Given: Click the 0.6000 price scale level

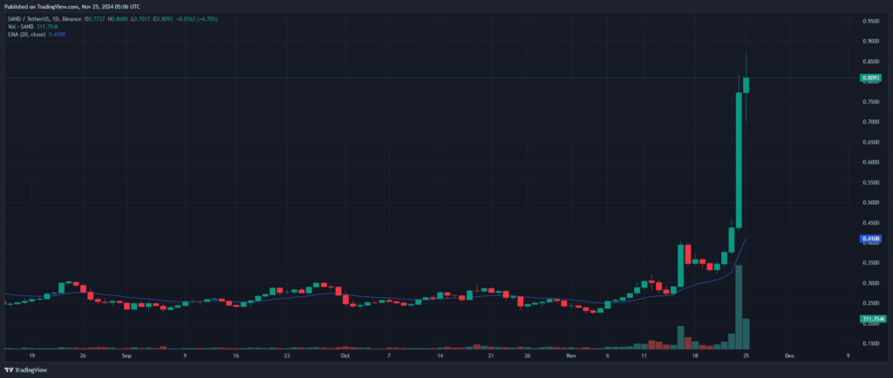Looking at the screenshot, I should 869,162.
